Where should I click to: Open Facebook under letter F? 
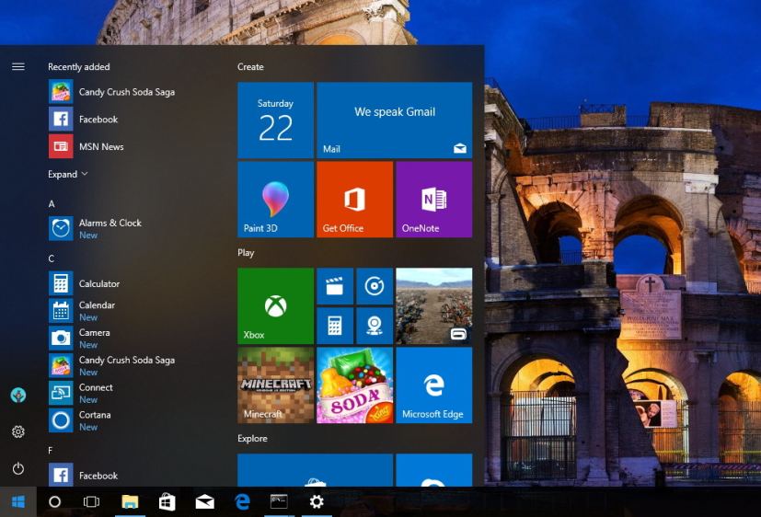(x=84, y=475)
